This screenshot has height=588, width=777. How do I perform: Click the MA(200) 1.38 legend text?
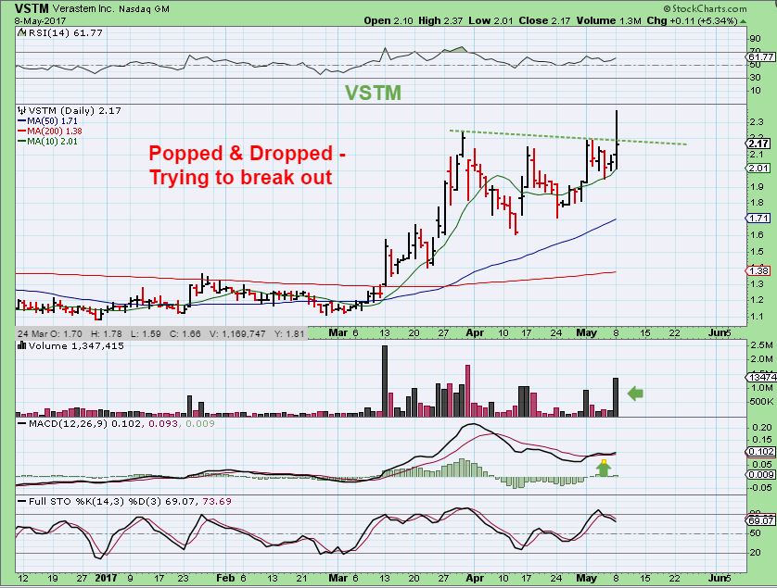pos(55,131)
